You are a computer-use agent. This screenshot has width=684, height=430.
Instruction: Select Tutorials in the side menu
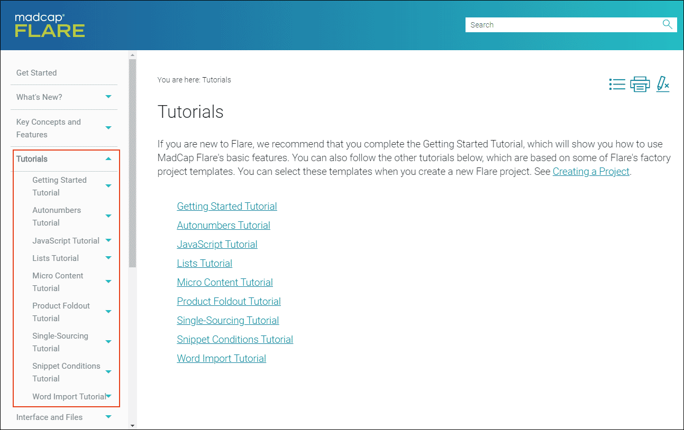click(x=32, y=159)
